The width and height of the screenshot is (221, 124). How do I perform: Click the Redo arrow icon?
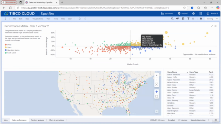(x=85, y=19)
